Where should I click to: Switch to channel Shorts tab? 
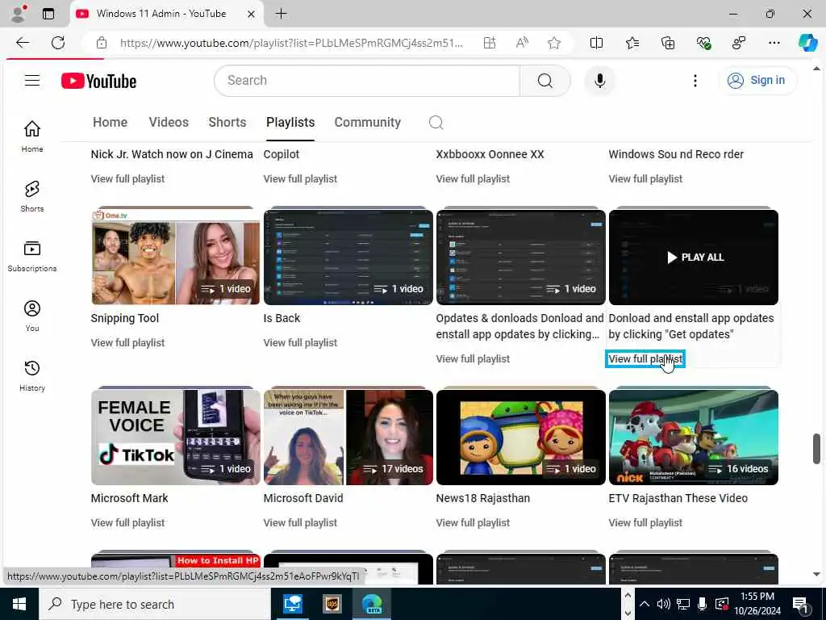[227, 123]
